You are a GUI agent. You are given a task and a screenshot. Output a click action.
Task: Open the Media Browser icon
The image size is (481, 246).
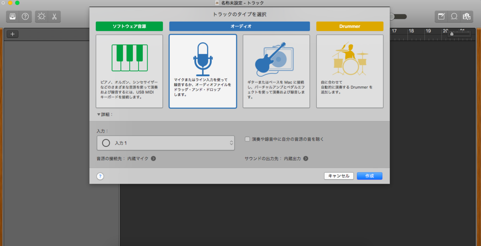466,16
